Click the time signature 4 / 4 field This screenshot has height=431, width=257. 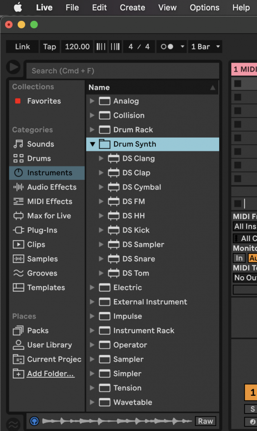139,47
